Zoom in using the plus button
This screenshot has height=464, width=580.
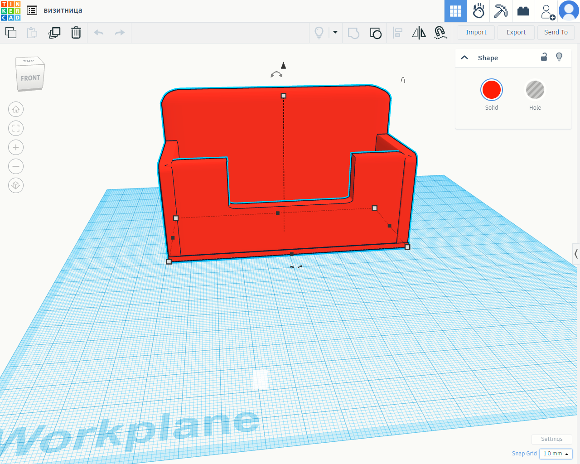[16, 147]
